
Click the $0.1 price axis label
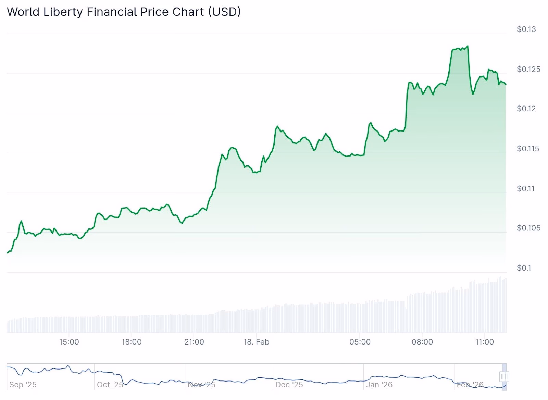pos(524,268)
